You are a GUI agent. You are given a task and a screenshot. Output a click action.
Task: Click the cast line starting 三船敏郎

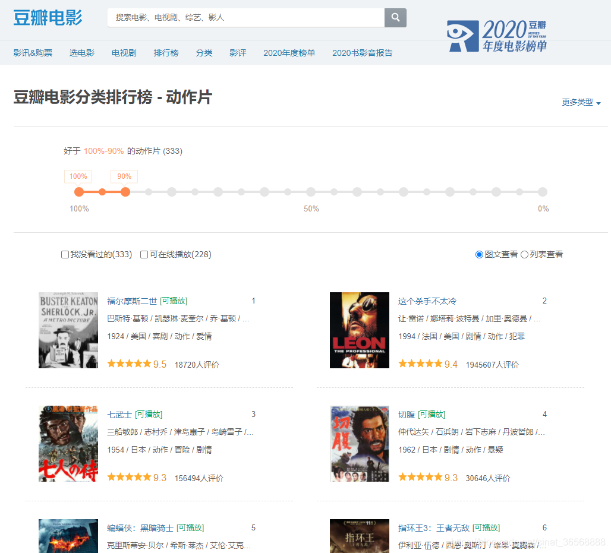tap(181, 432)
